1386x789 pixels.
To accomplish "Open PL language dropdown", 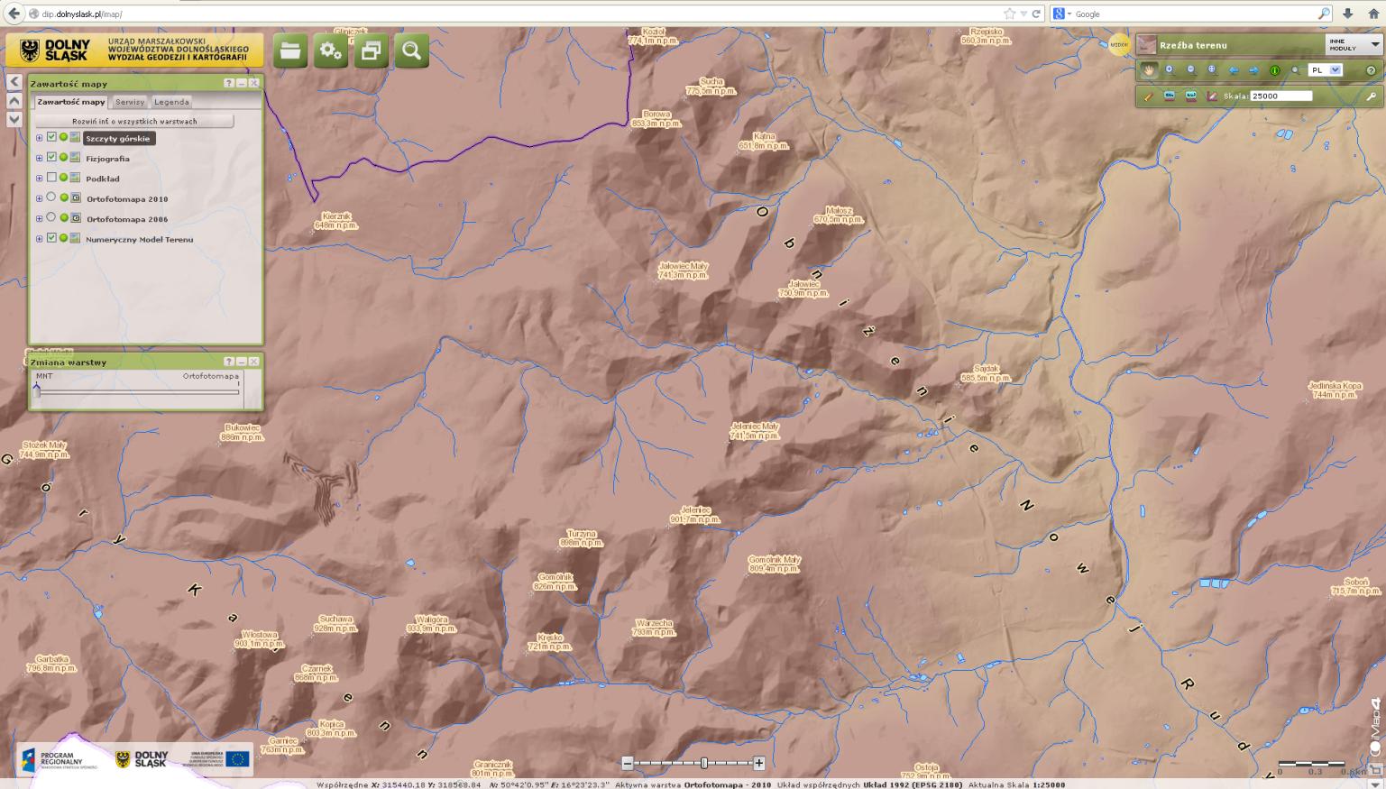I will 1325,69.
